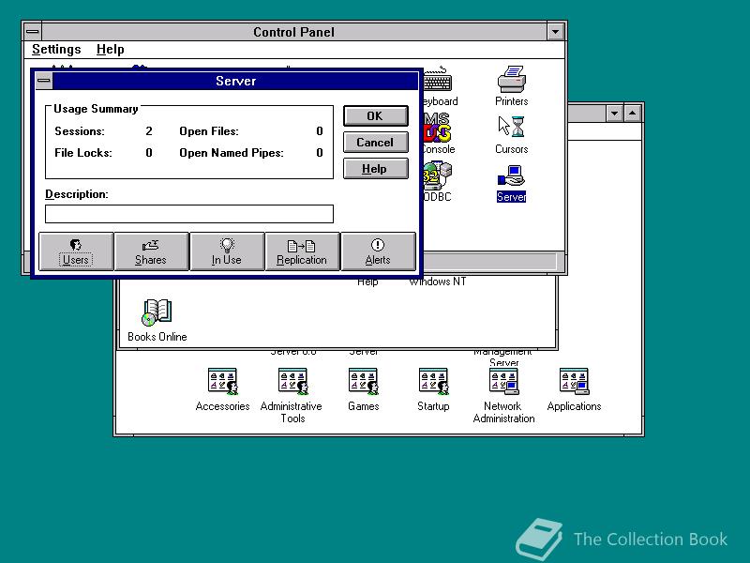750x563 pixels.
Task: Select the Books Online icon
Action: pos(157,320)
